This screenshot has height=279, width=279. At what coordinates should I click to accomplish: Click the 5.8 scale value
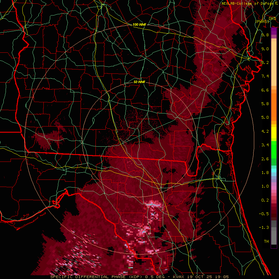[265, 104]
